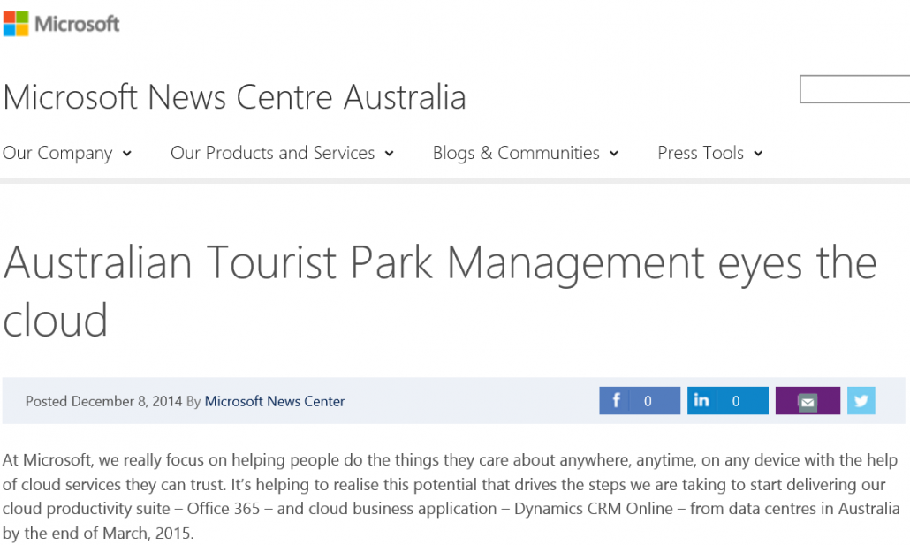Click the Microsoft wordmark text
This screenshot has height=545, width=910.
coord(77,24)
